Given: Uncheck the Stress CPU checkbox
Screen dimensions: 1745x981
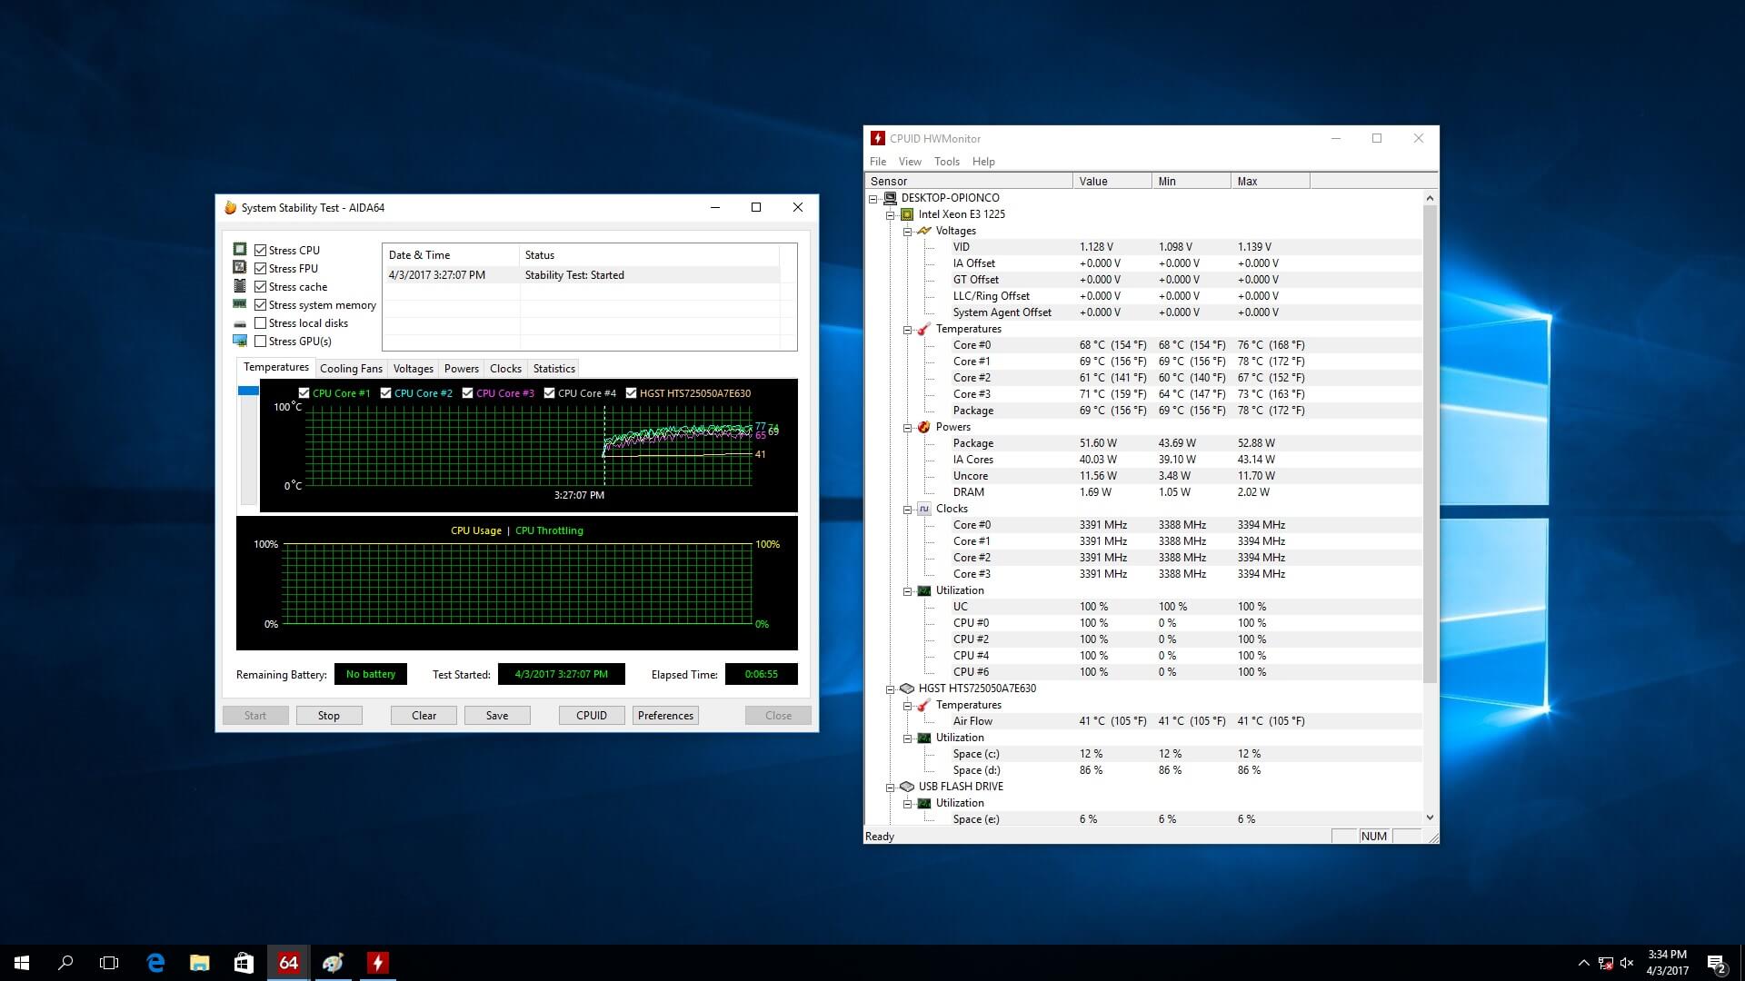Looking at the screenshot, I should point(261,250).
